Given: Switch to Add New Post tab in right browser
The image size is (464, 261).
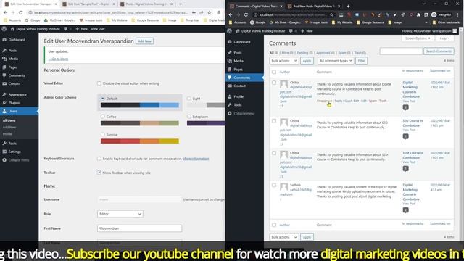Looking at the screenshot, I should click(314, 7).
